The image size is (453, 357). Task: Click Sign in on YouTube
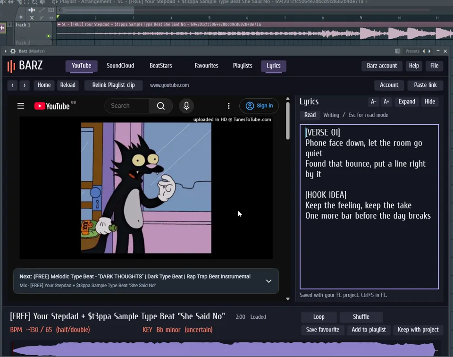pyautogui.click(x=259, y=106)
